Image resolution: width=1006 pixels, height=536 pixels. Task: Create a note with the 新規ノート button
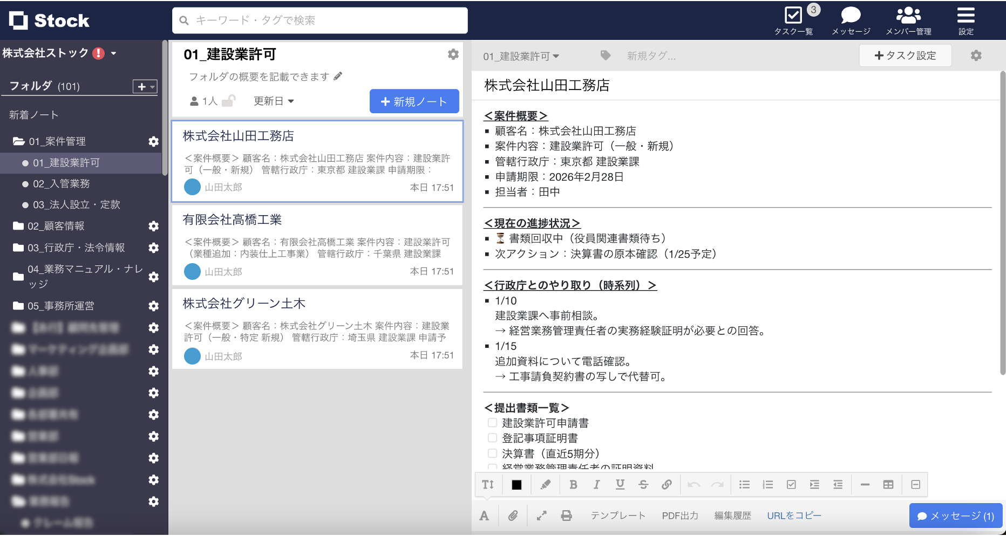click(x=414, y=101)
